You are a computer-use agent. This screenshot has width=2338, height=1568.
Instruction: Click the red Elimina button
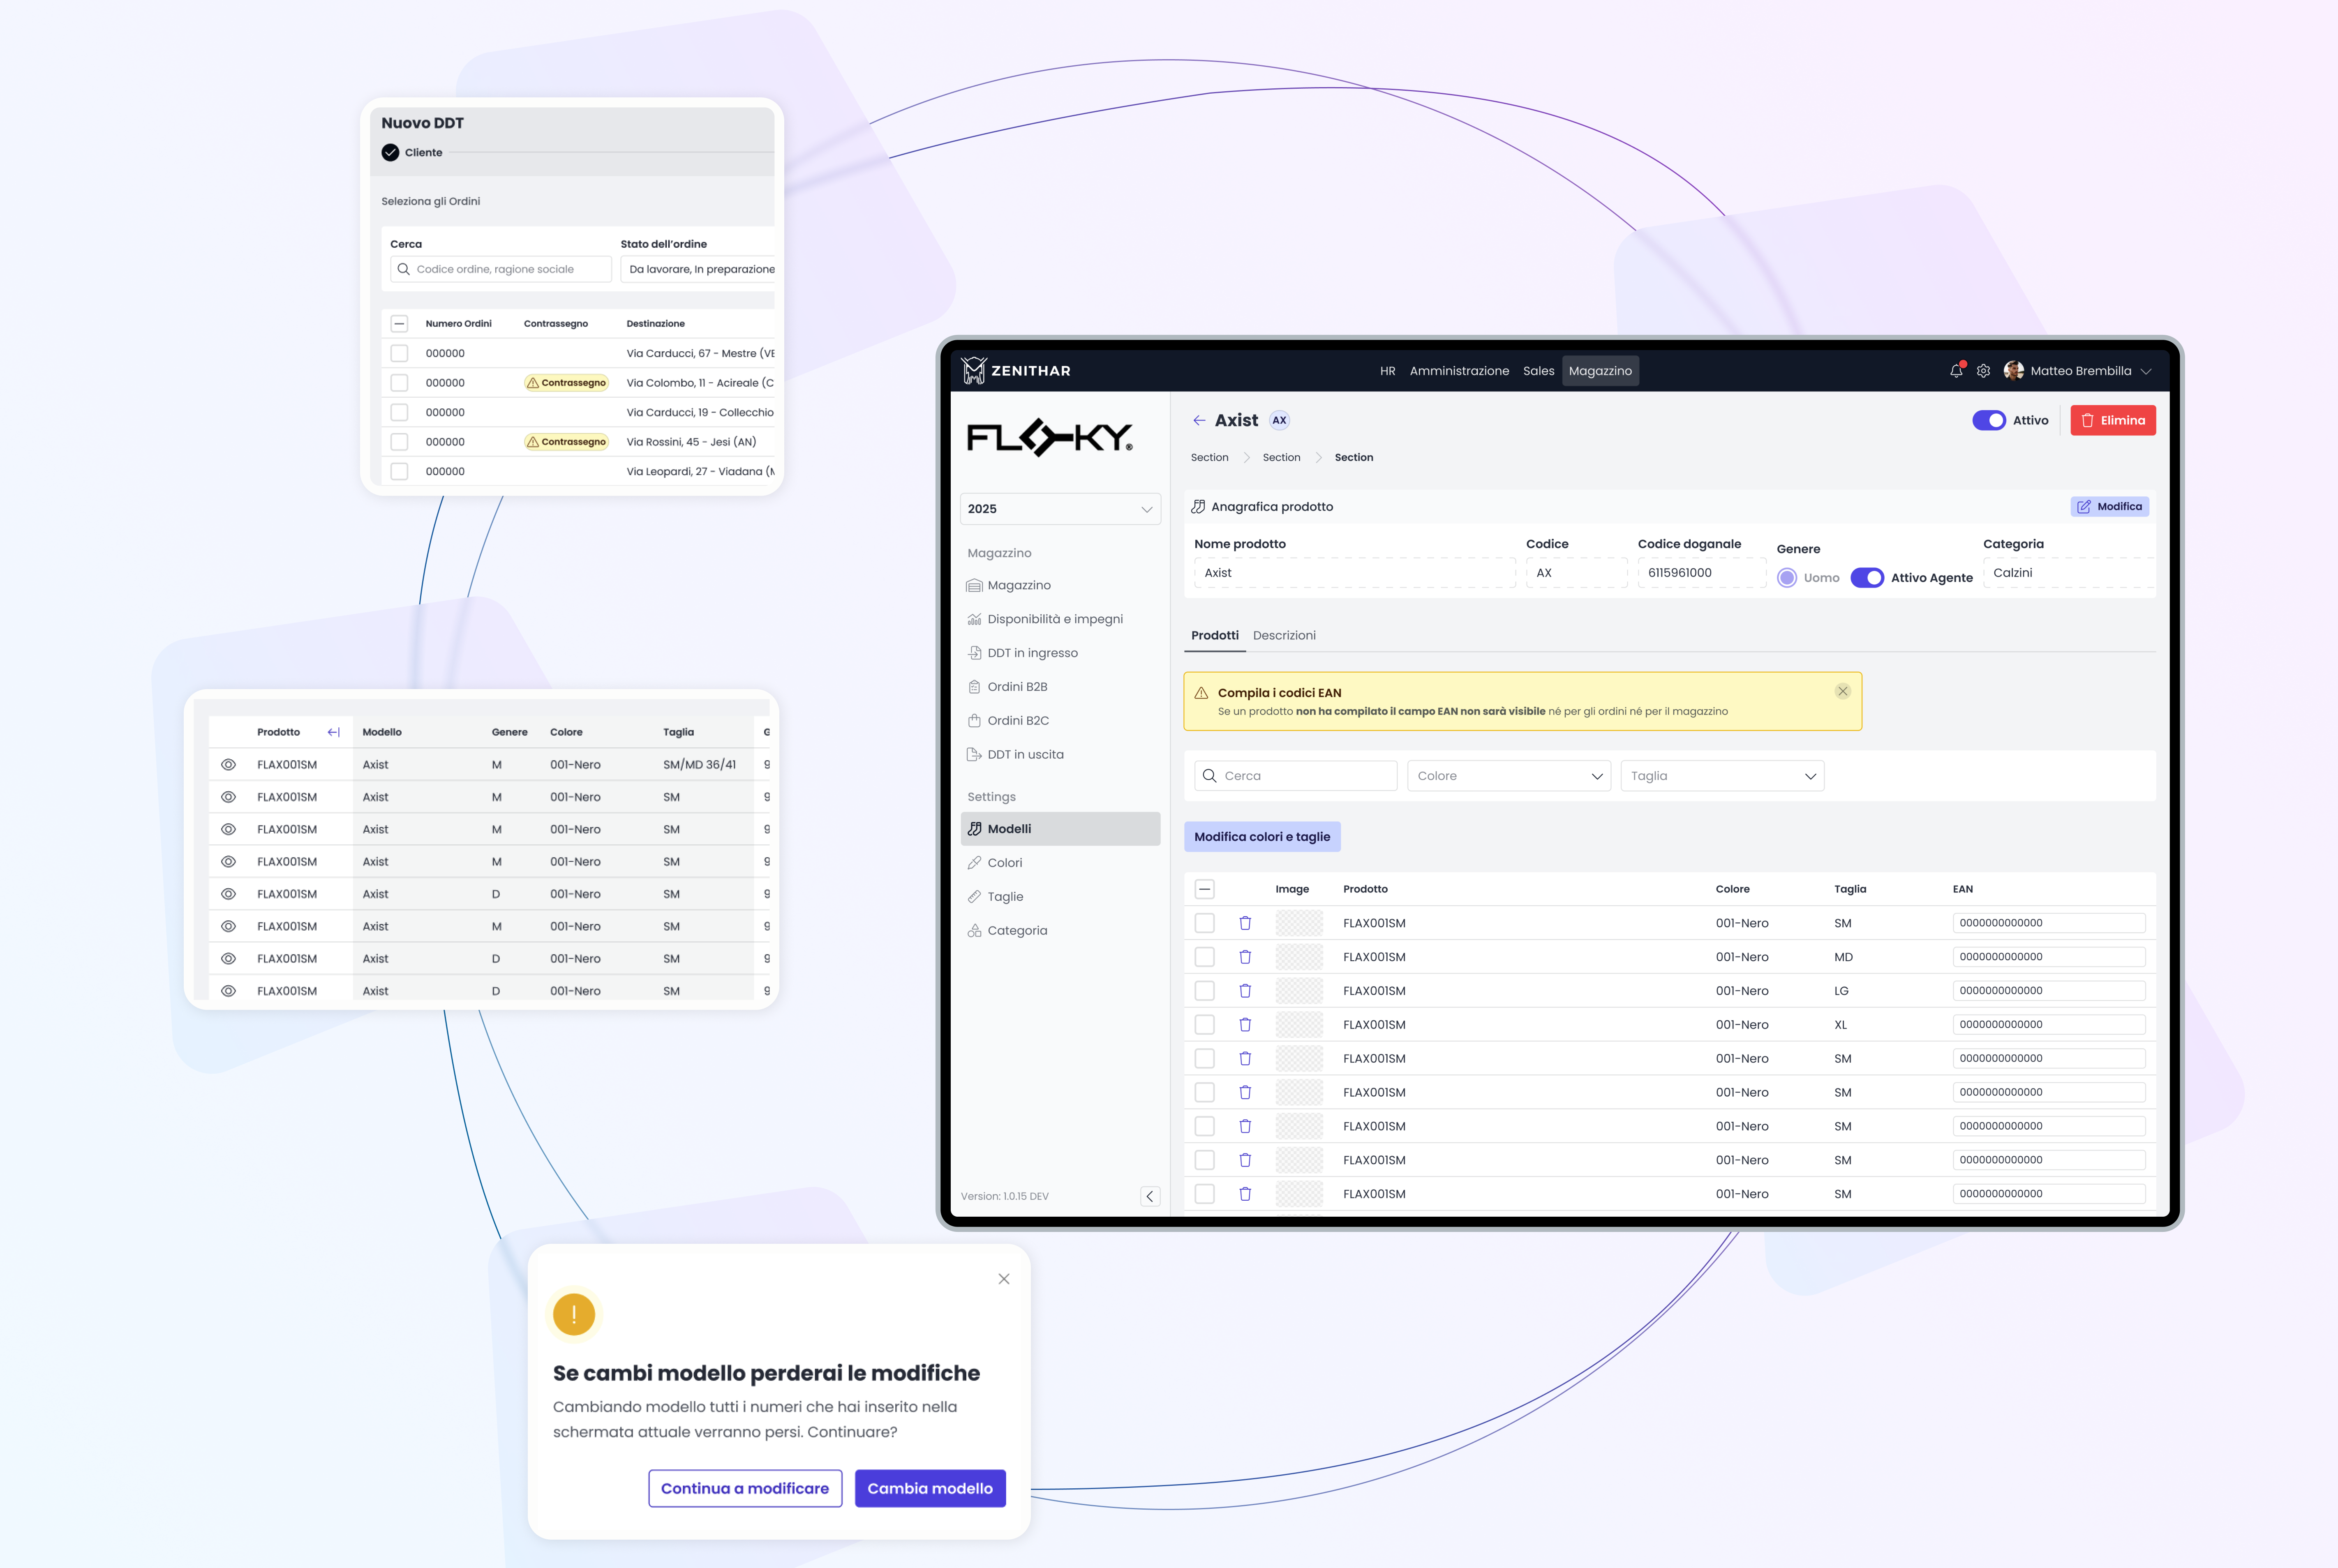tap(2112, 421)
